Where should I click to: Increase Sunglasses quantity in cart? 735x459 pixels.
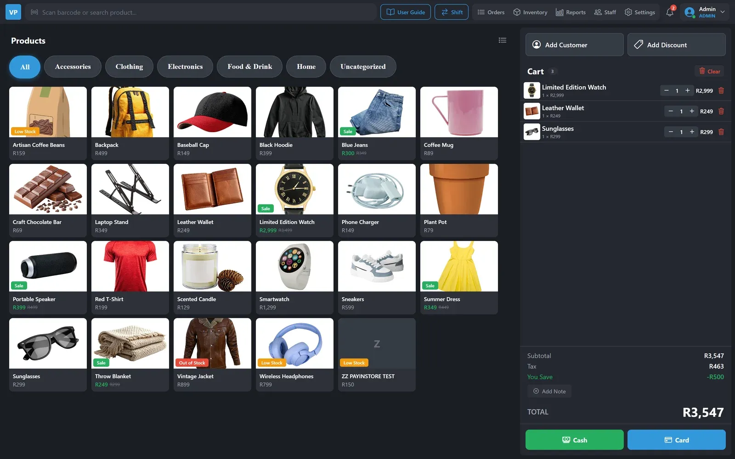(x=692, y=132)
